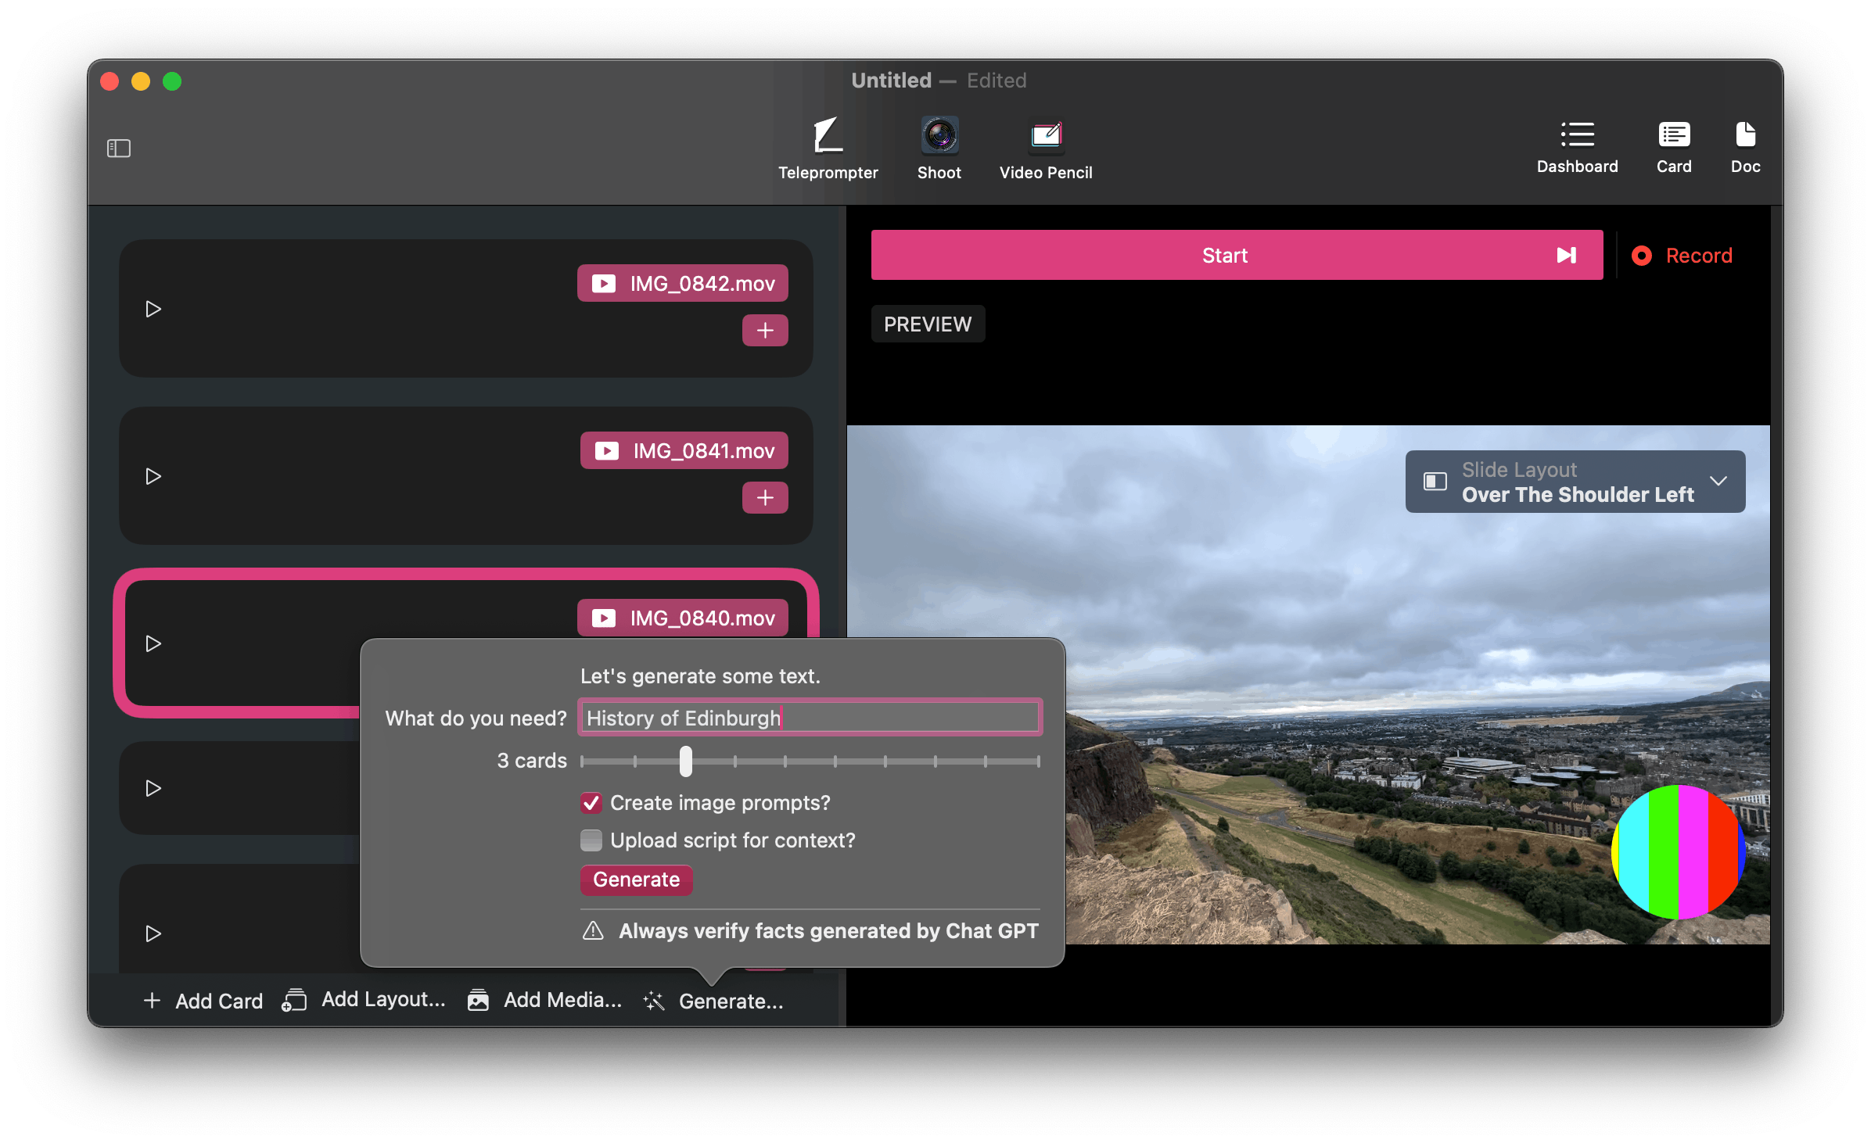Click the IMG_0841.mov media tag
Image resolution: width=1871 pixels, height=1143 pixels.
click(x=684, y=450)
